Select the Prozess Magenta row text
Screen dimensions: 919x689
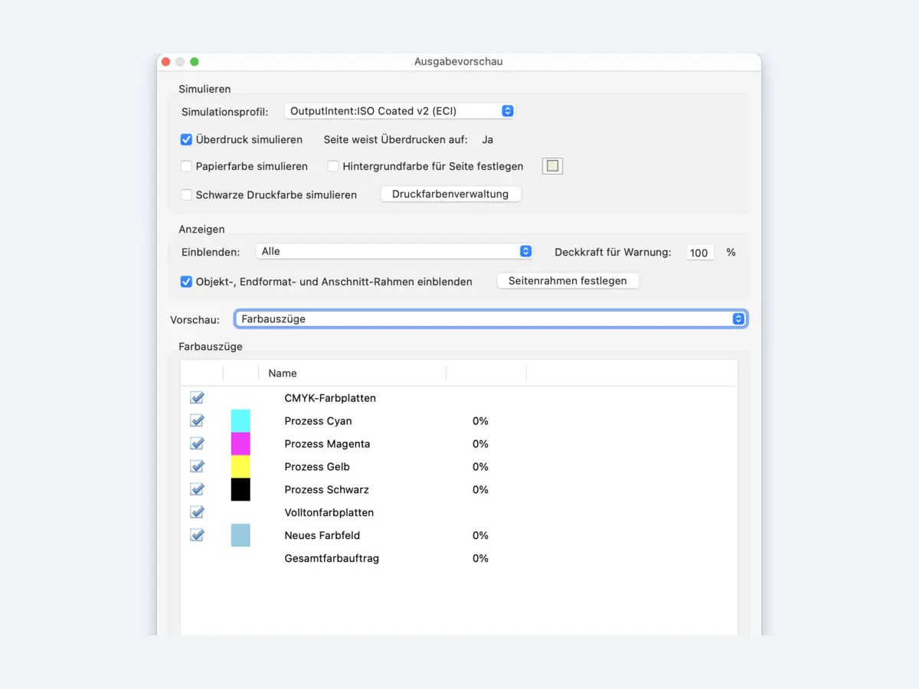pos(327,444)
